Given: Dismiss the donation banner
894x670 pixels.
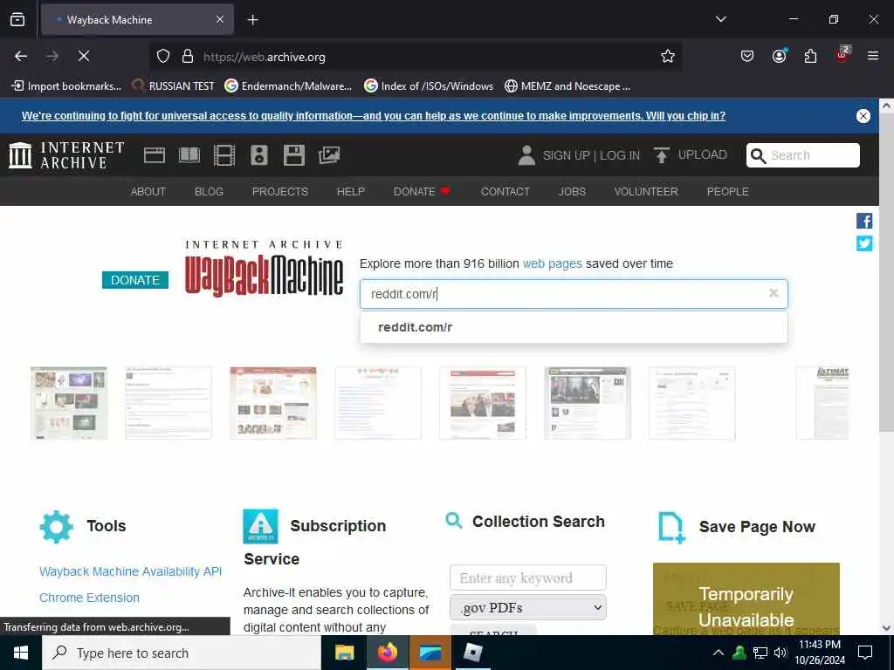Looking at the screenshot, I should pos(863,116).
